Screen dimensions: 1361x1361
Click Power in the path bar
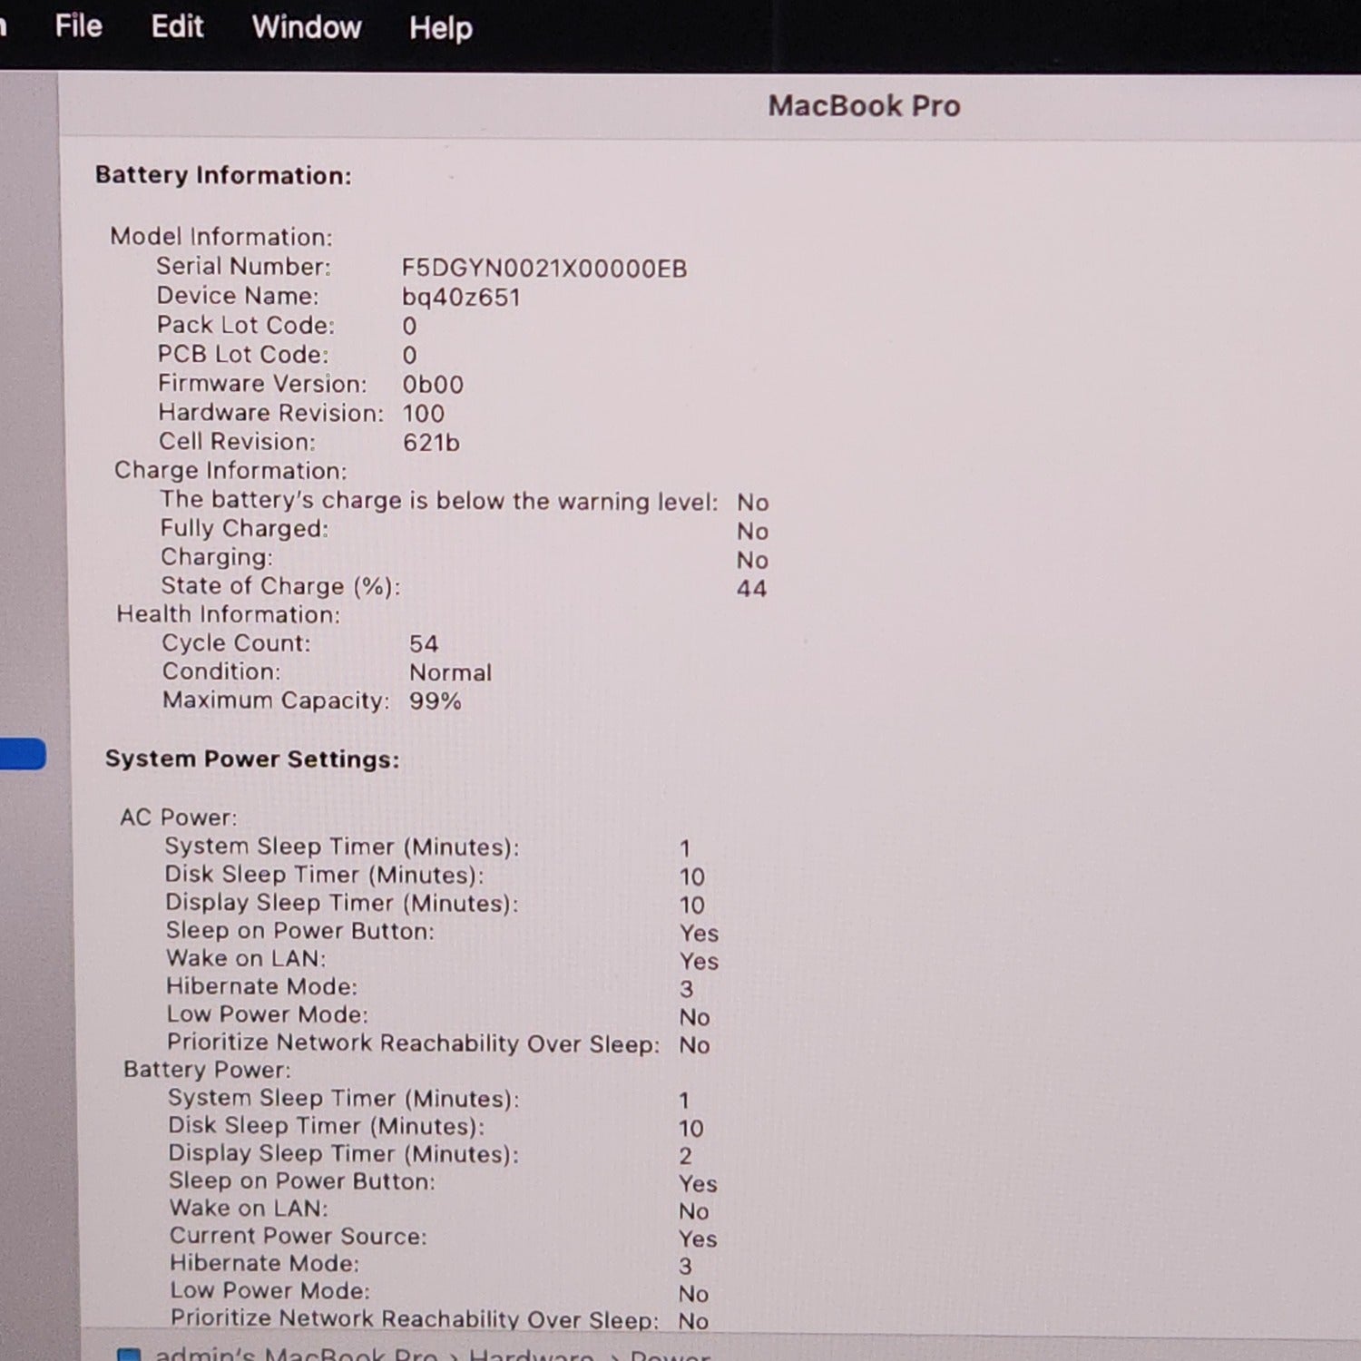coord(670,1355)
